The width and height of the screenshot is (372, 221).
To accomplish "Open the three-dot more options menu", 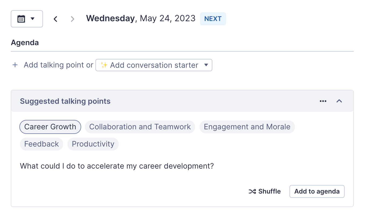I will coord(323,101).
